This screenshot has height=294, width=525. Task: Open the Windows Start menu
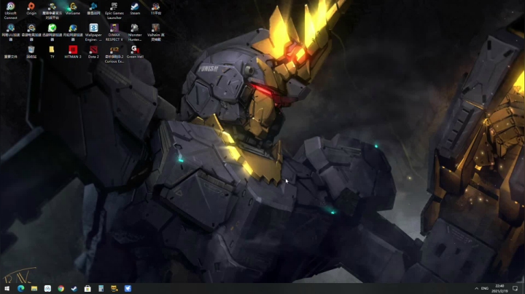point(7,288)
